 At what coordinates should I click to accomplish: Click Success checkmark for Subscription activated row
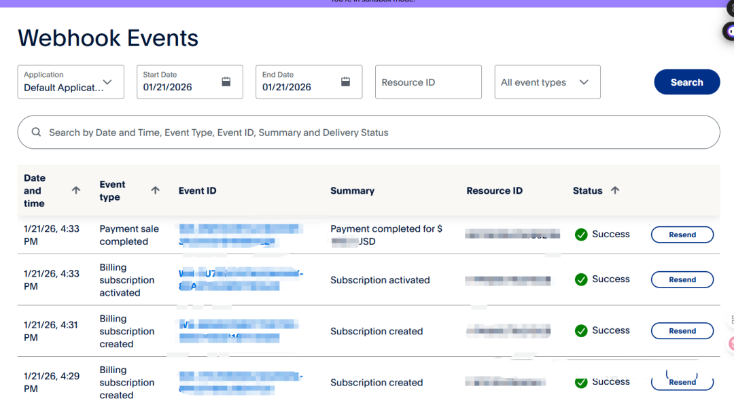click(x=581, y=279)
